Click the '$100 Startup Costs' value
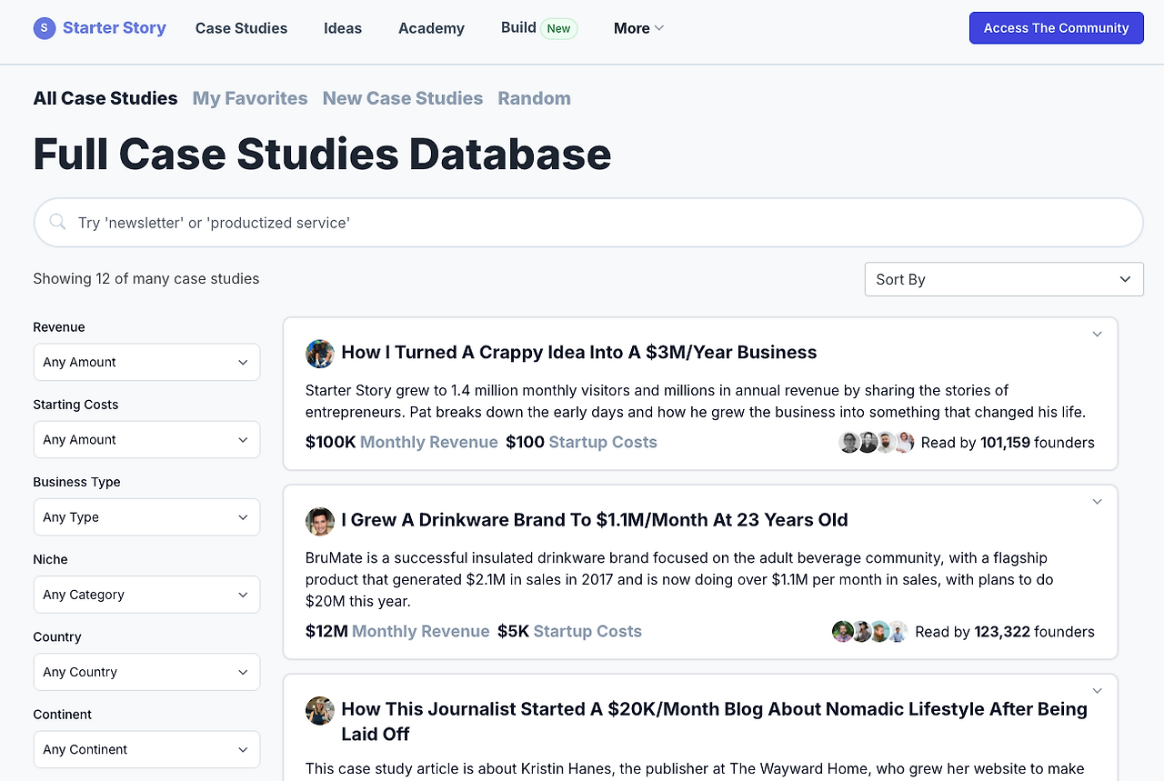 click(x=582, y=443)
